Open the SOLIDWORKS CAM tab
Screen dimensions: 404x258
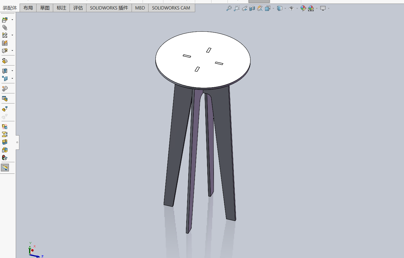coord(171,8)
